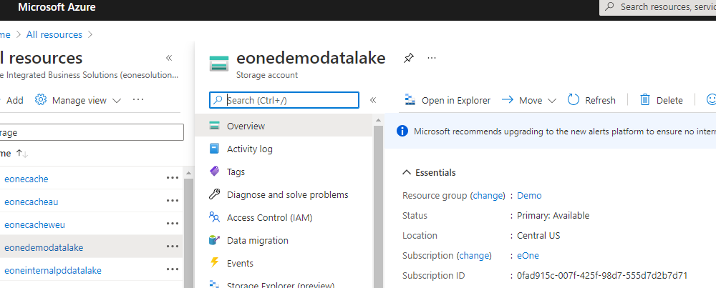Screen dimensions: 716x288
Task: Click the alerts info icon
Action: point(402,131)
